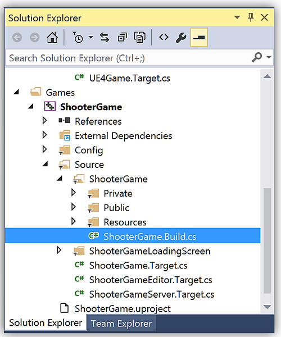The height and width of the screenshot is (337, 281).
Task: Click the vertical scrollbar thumb
Action: click(x=267, y=241)
